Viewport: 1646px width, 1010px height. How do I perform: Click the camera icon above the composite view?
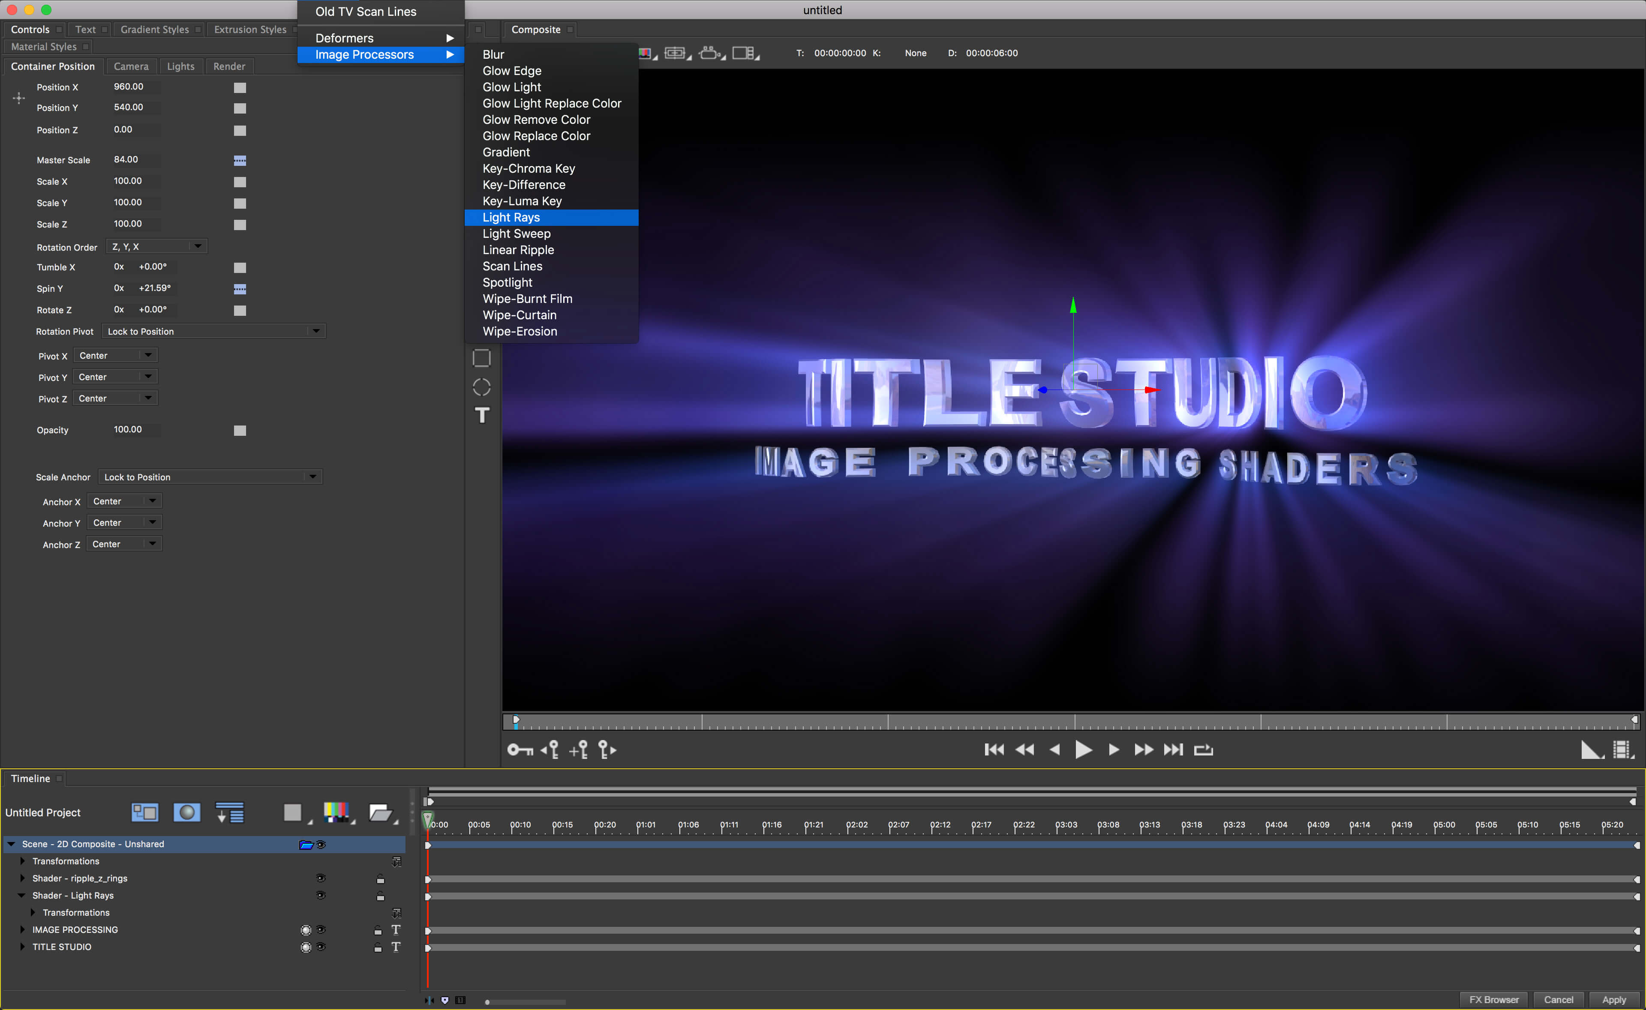[709, 53]
